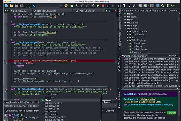Screen dimensions: 181x121
Task: Follow the callable method link
Action: tap(148, 99)
